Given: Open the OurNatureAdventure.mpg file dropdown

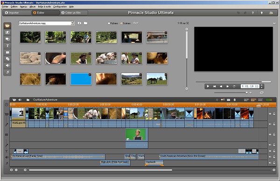Looking at the screenshot, I should (x=72, y=23).
